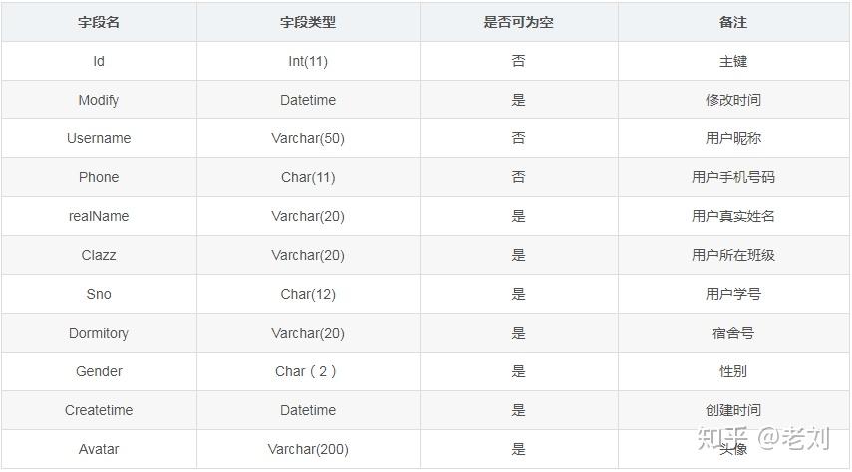Click the realName field cell
The height and width of the screenshot is (472, 852).
pyautogui.click(x=99, y=216)
